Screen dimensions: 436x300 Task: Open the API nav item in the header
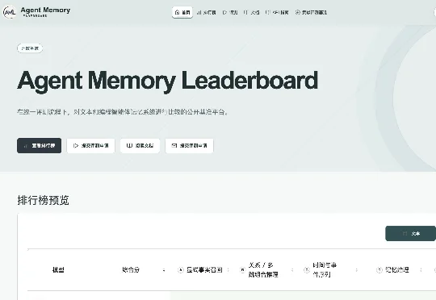pos(277,13)
